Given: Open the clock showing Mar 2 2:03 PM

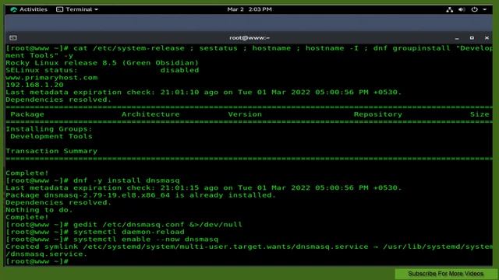Looking at the screenshot, I should click(249, 9).
